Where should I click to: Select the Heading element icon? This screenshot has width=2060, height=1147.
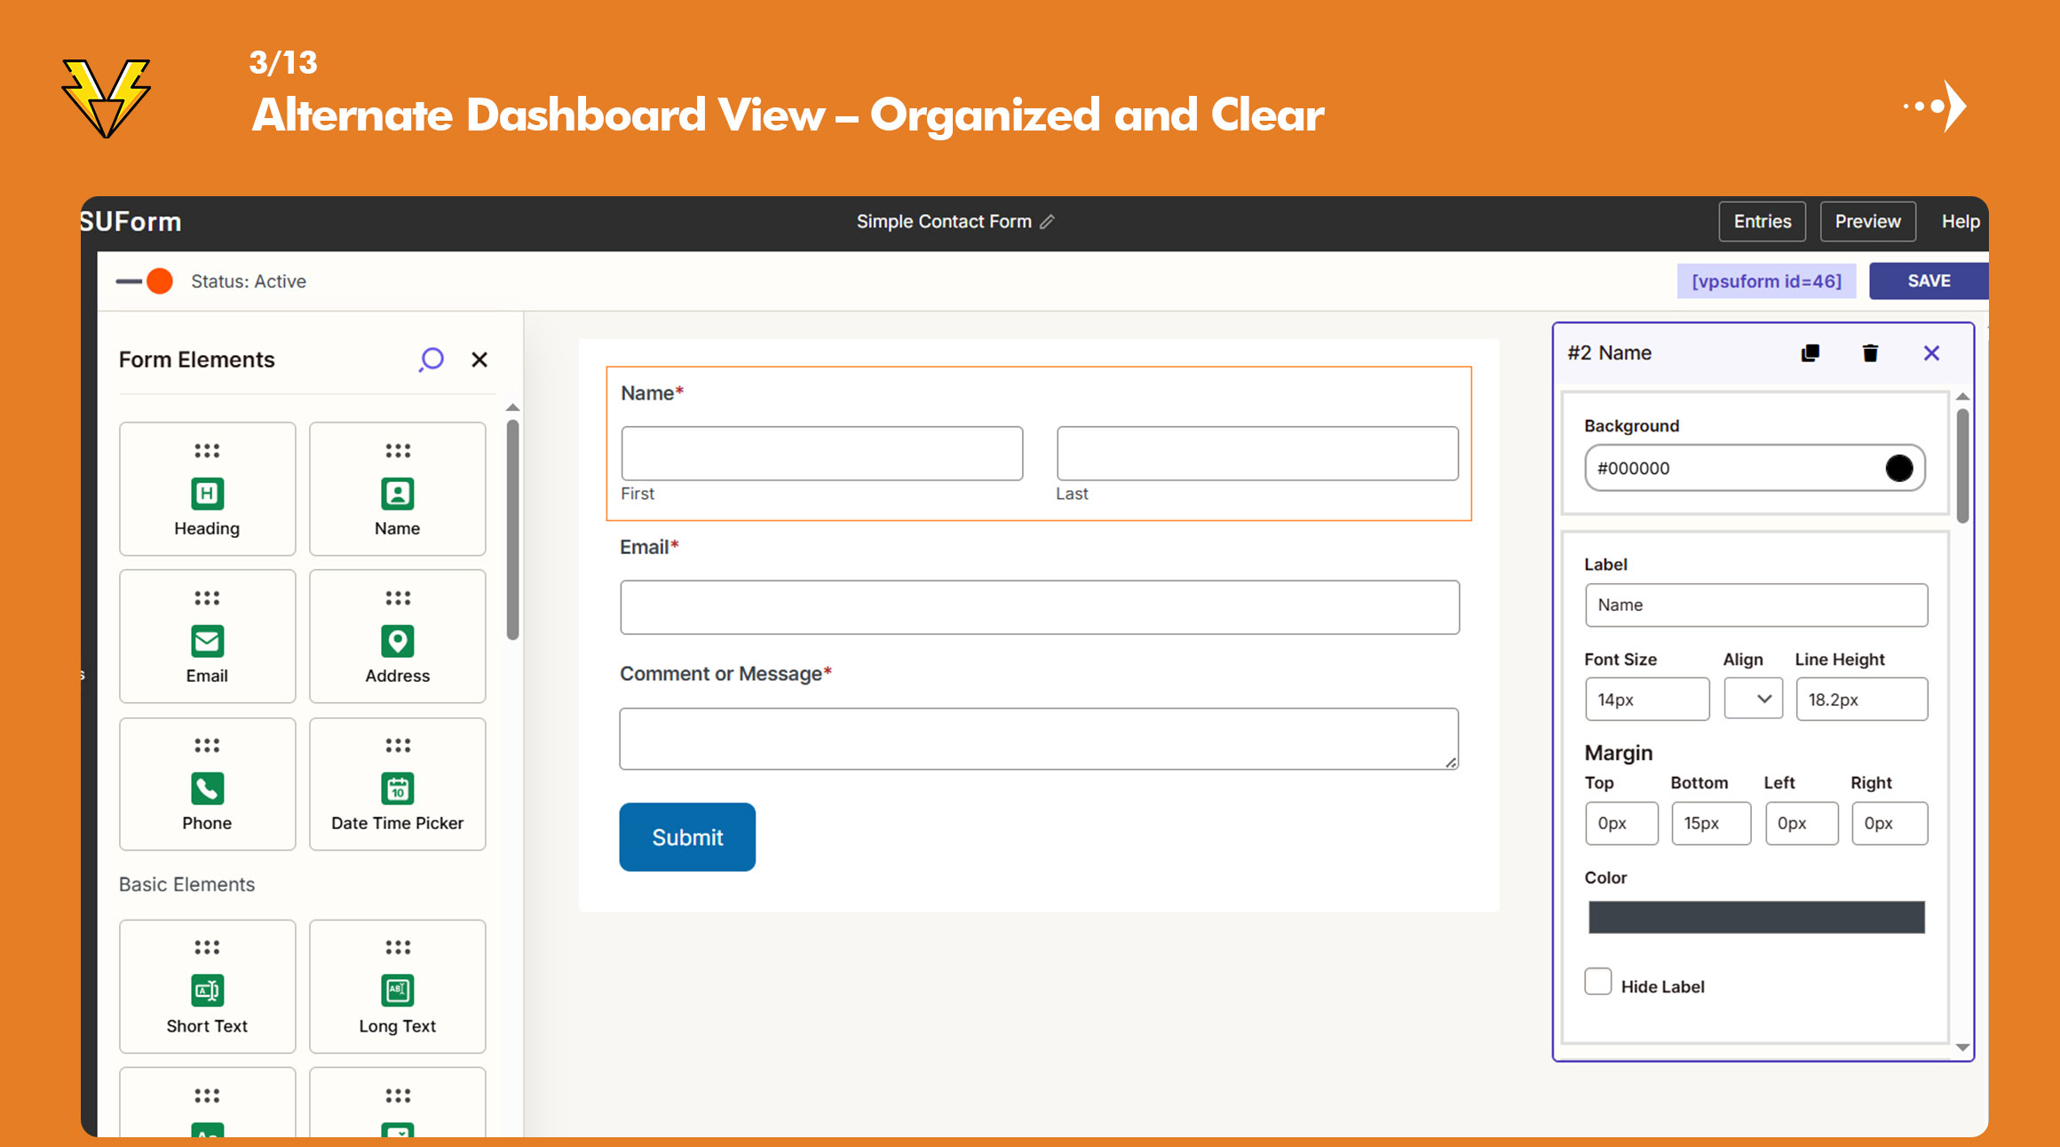pyautogui.click(x=207, y=494)
